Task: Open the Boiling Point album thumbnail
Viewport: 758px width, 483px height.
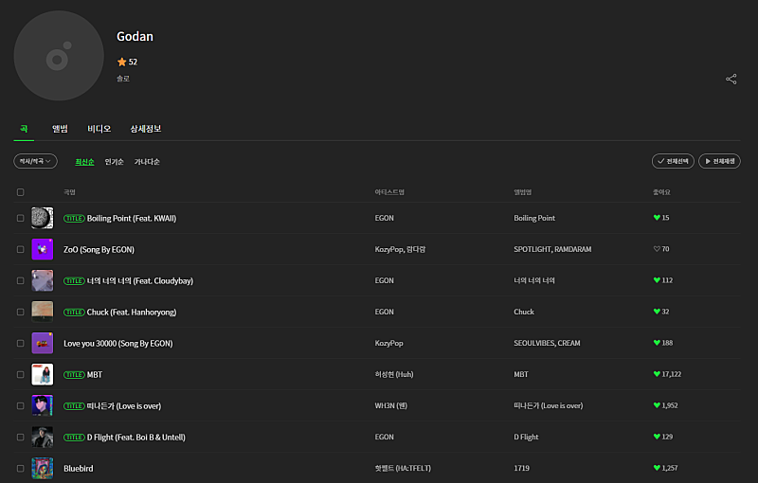Action: (x=42, y=218)
